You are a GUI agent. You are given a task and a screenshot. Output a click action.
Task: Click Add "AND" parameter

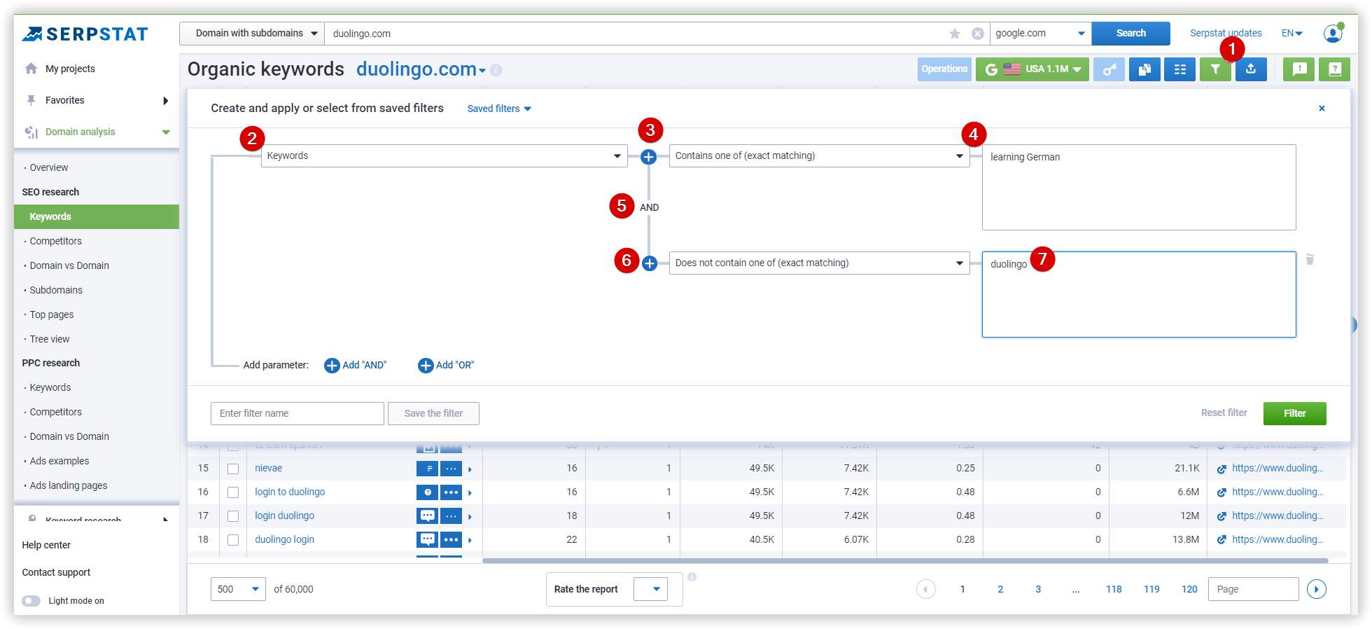[x=356, y=366]
